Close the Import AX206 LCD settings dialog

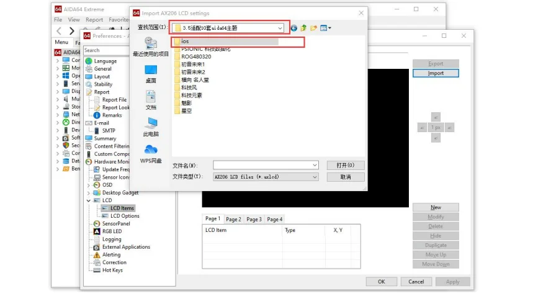361,13
